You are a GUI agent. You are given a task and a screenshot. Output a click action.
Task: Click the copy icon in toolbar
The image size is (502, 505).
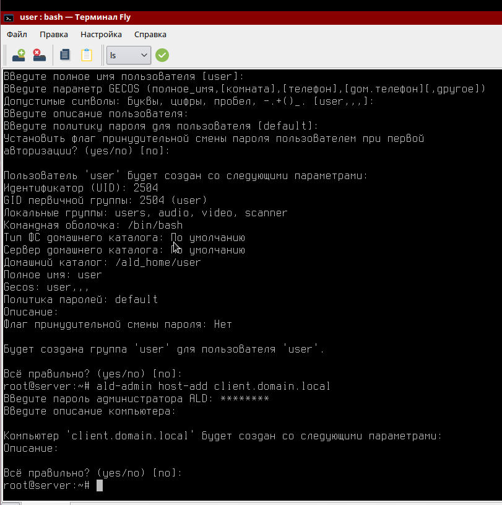pyautogui.click(x=65, y=55)
